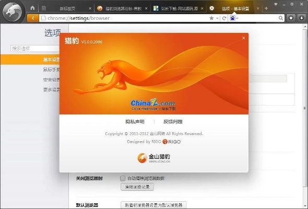The width and height of the screenshot is (308, 209).
Task: Switch to the 猎豹浏览器论坛 tab
Action: 123,8
